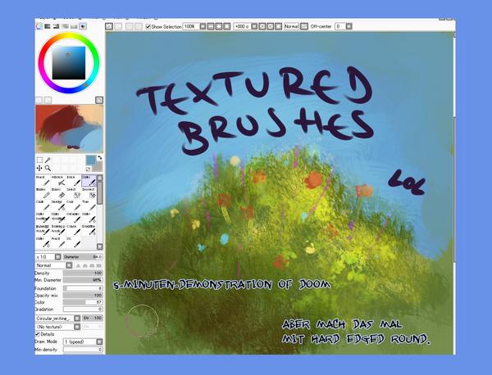This screenshot has width=492, height=375.
Task: Click the foreground color swatch
Action: pyautogui.click(x=91, y=160)
